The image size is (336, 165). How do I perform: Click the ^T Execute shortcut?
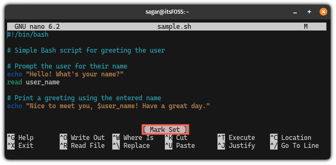(x=236, y=137)
